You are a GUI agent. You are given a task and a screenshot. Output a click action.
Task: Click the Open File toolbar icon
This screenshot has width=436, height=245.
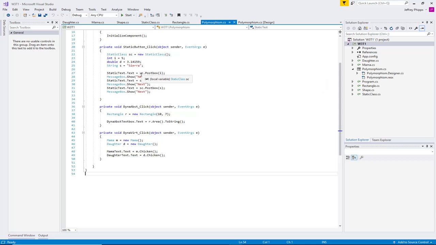pyautogui.click(x=34, y=15)
